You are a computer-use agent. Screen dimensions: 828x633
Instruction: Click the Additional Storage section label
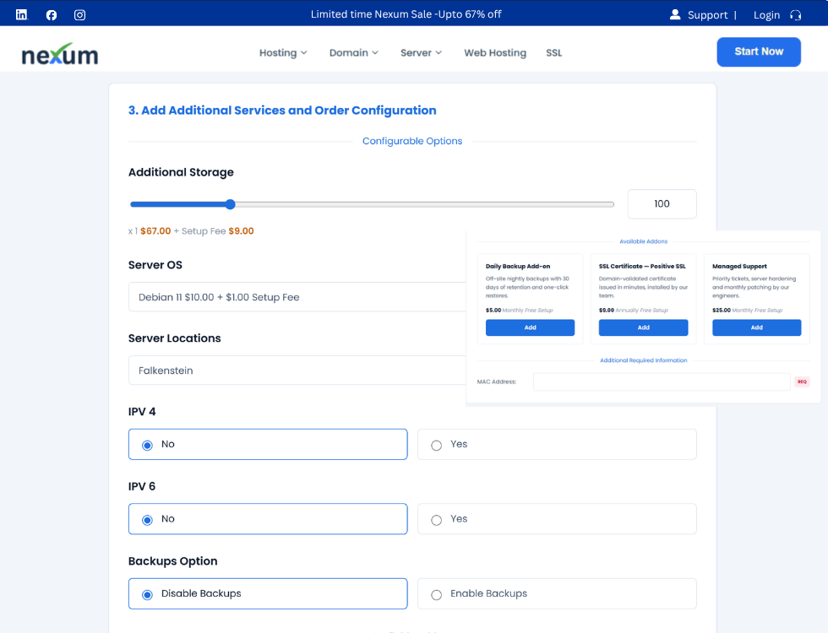point(181,172)
